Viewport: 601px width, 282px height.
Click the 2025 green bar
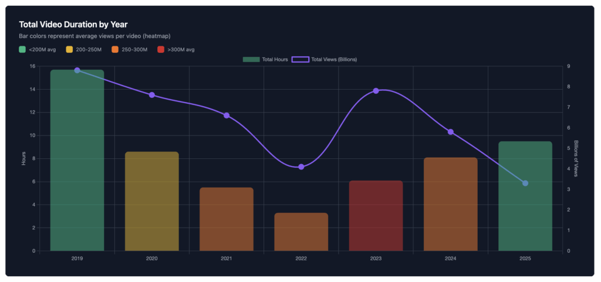tap(525, 196)
